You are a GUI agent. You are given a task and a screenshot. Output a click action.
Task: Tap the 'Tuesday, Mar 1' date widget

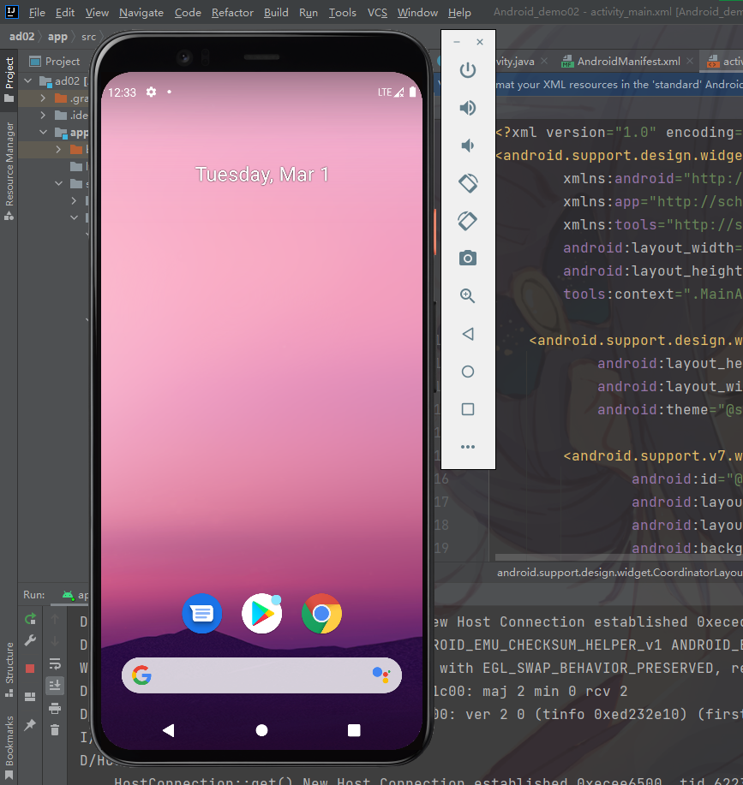[261, 175]
